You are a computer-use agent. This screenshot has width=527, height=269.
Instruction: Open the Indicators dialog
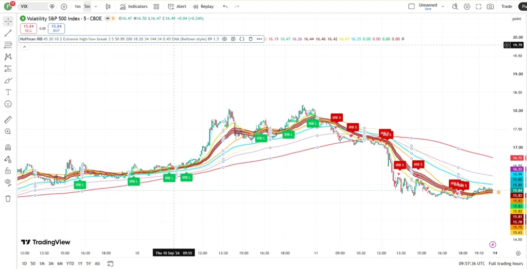(x=134, y=6)
